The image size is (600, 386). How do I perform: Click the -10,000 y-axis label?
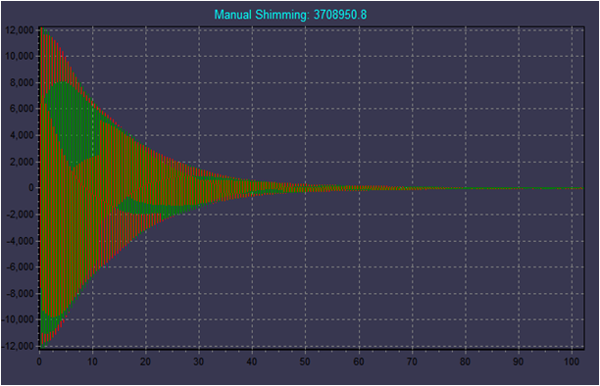click(x=19, y=319)
